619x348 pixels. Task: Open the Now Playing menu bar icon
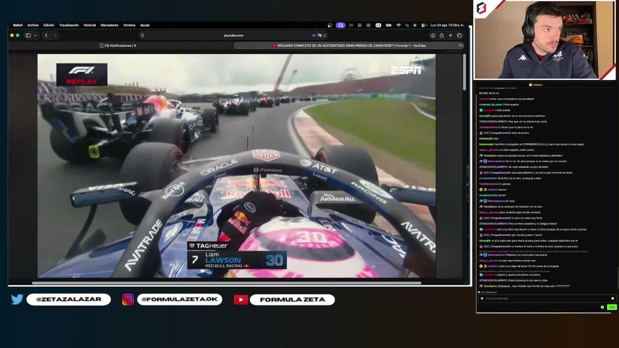click(x=359, y=25)
